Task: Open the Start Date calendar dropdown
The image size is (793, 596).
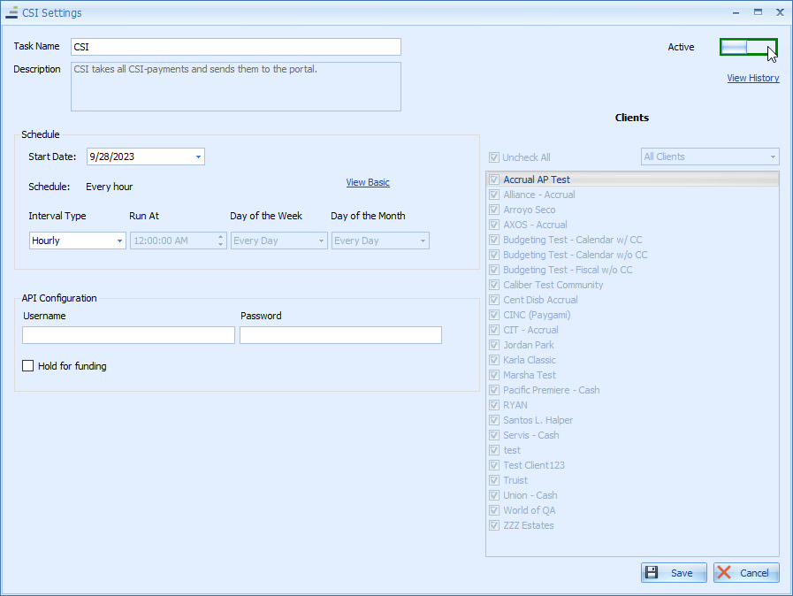Action: tap(200, 155)
